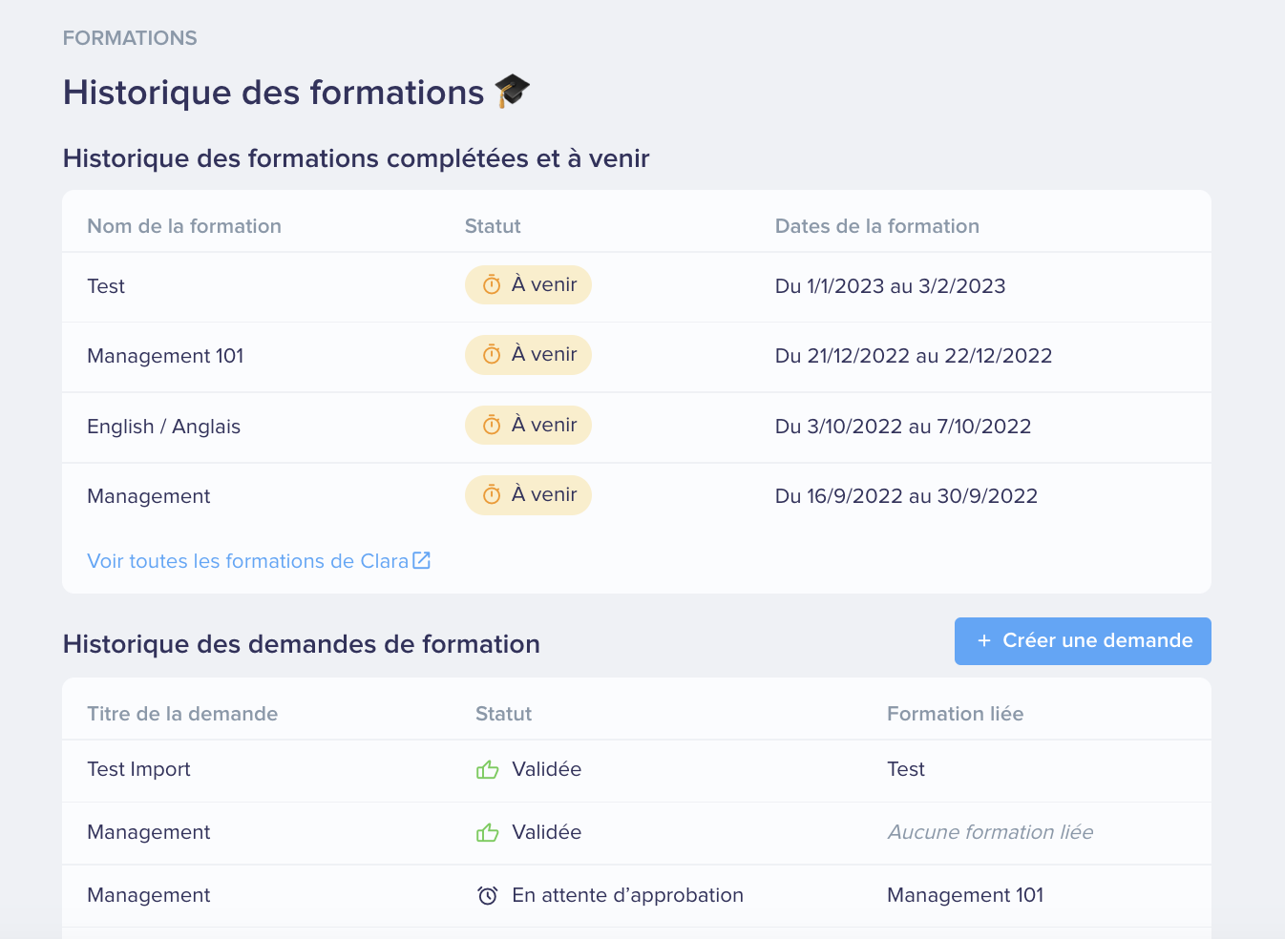1285x939 pixels.
Task: Click the external link icon after Clara
Action: click(x=421, y=560)
